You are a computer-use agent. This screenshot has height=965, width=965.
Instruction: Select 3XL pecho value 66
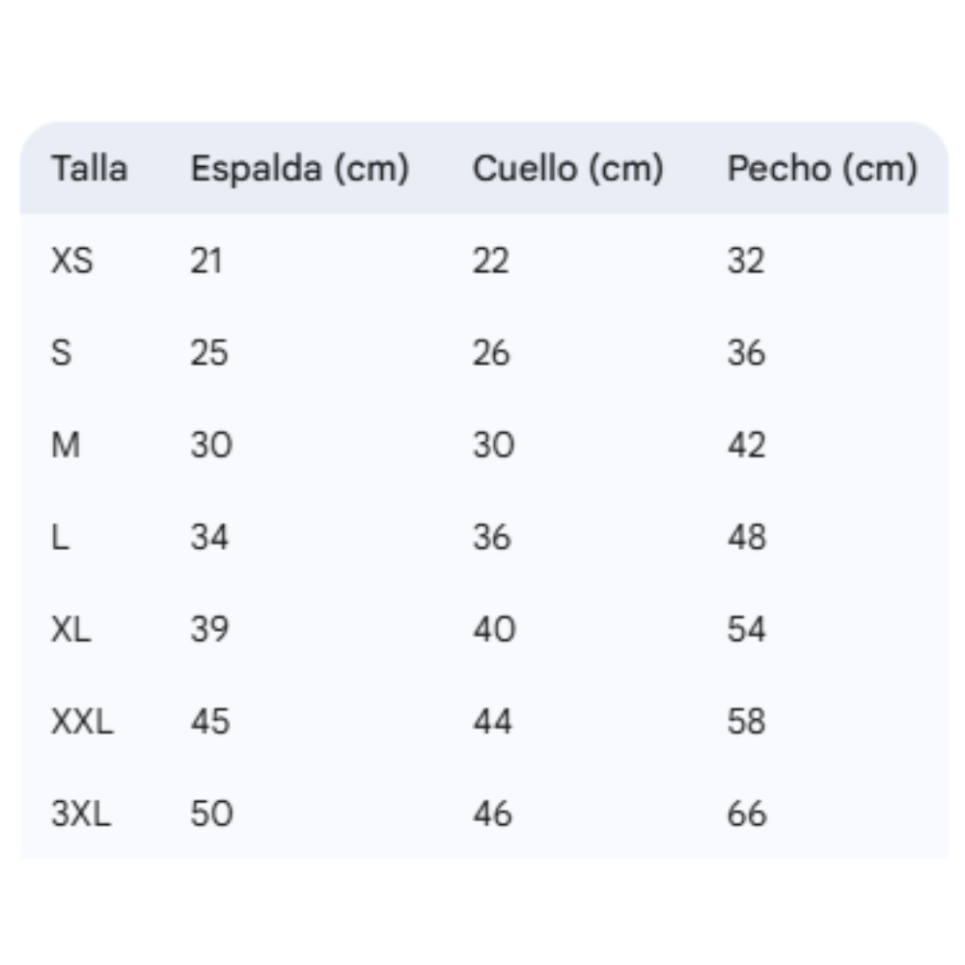(747, 813)
